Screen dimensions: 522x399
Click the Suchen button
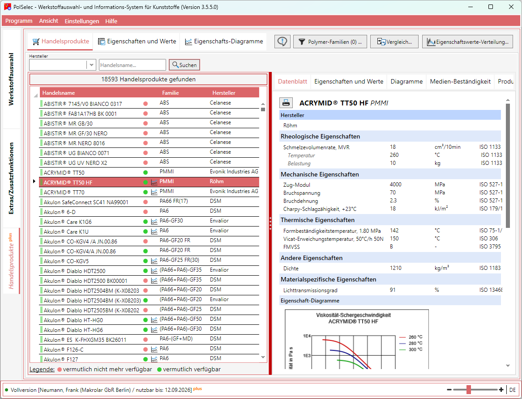(184, 65)
